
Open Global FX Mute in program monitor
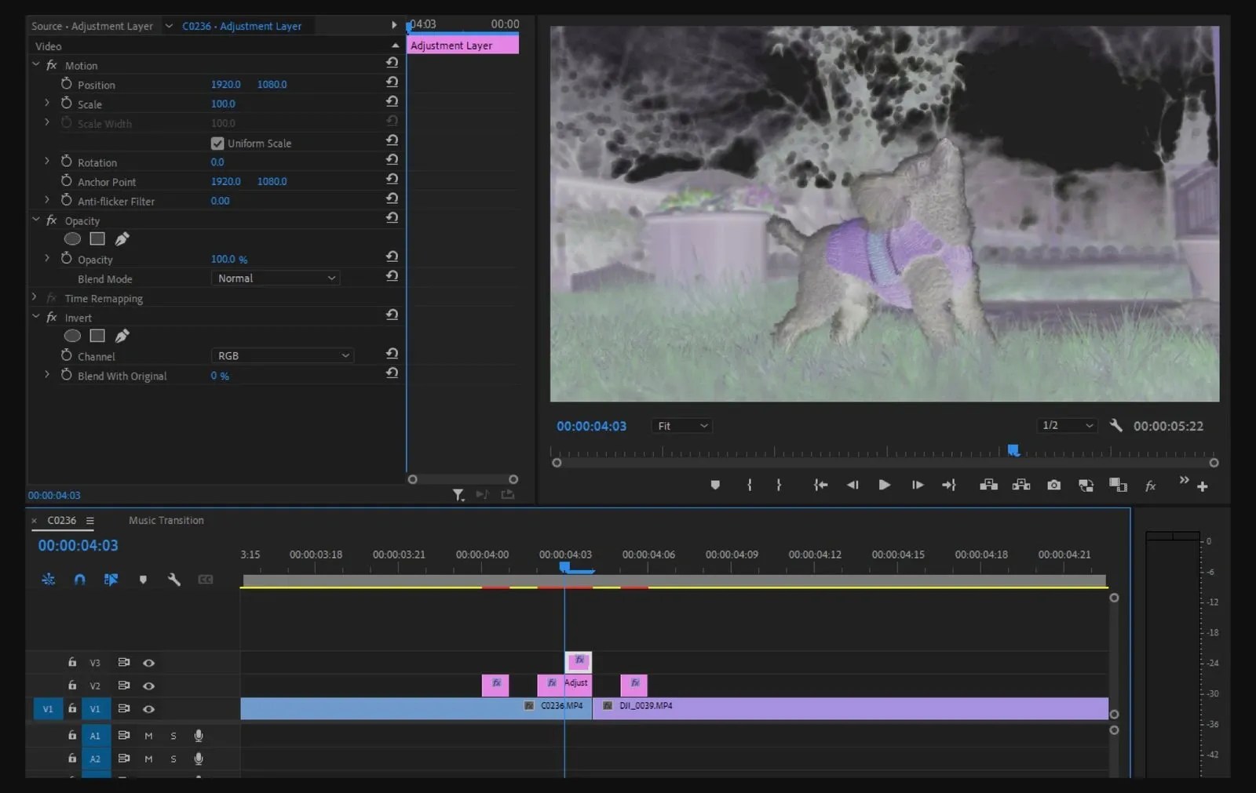point(1150,485)
